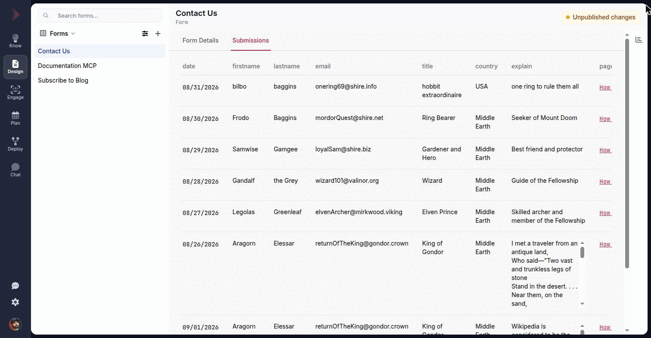Screen dimensions: 651x338
Task: Select the Submissions tab
Action: click(x=251, y=40)
